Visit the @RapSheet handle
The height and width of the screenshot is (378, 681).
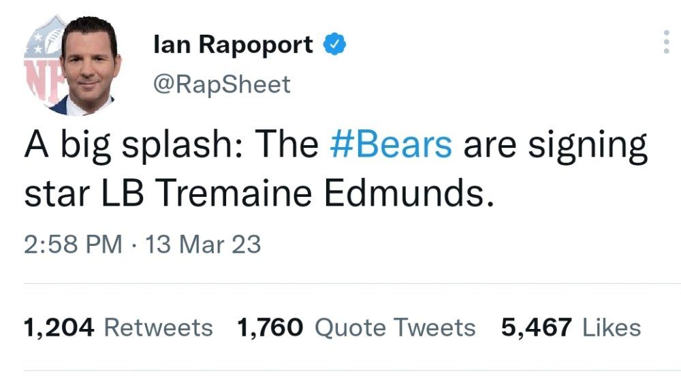[221, 84]
